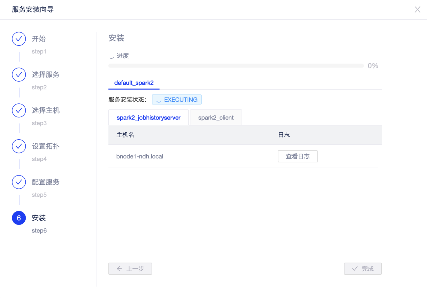Click the step 6 number circle

[19, 218]
